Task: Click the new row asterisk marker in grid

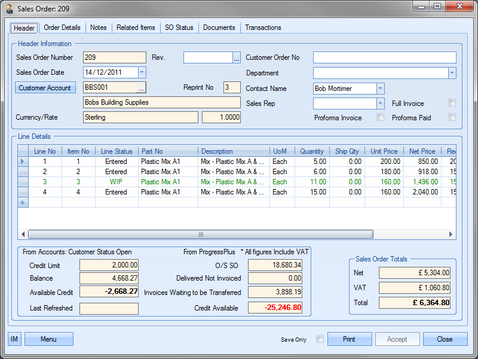Action: [23, 203]
